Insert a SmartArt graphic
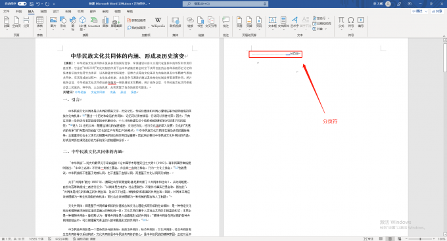 [x=94, y=22]
